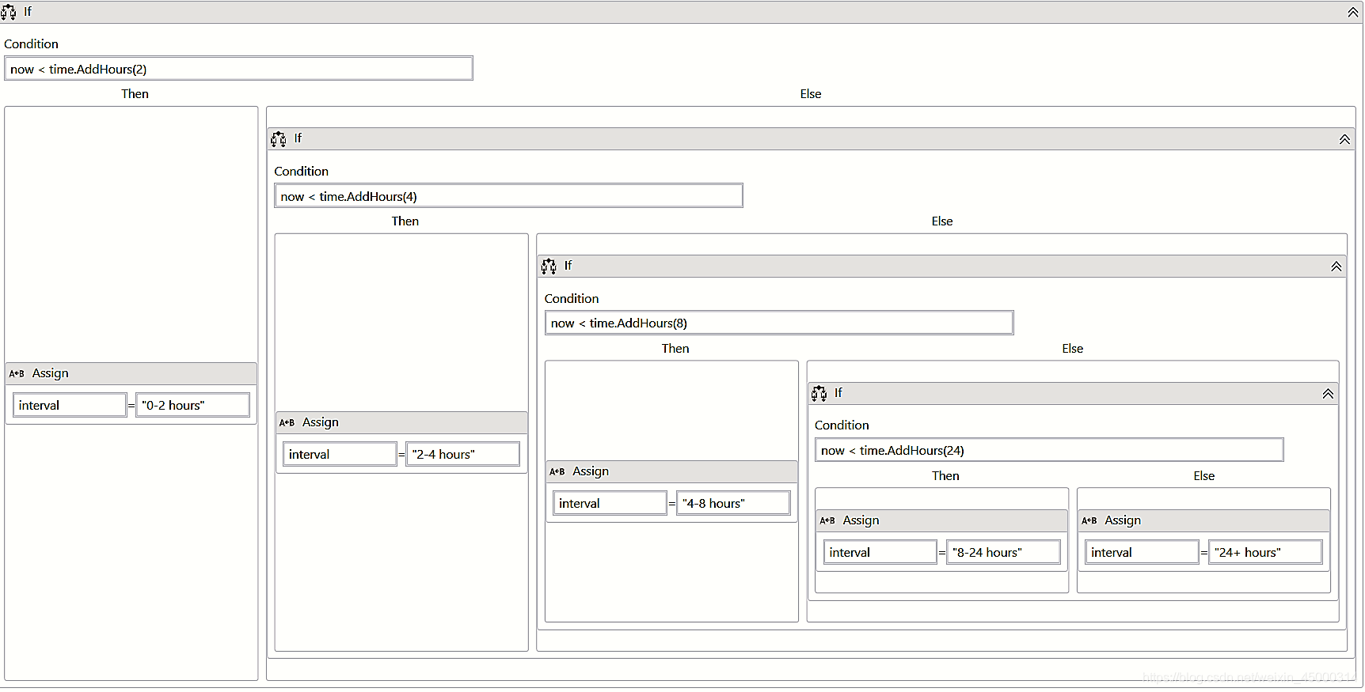Click Assign icon for "4-8 hours" activity
The image size is (1365, 692).
[557, 471]
